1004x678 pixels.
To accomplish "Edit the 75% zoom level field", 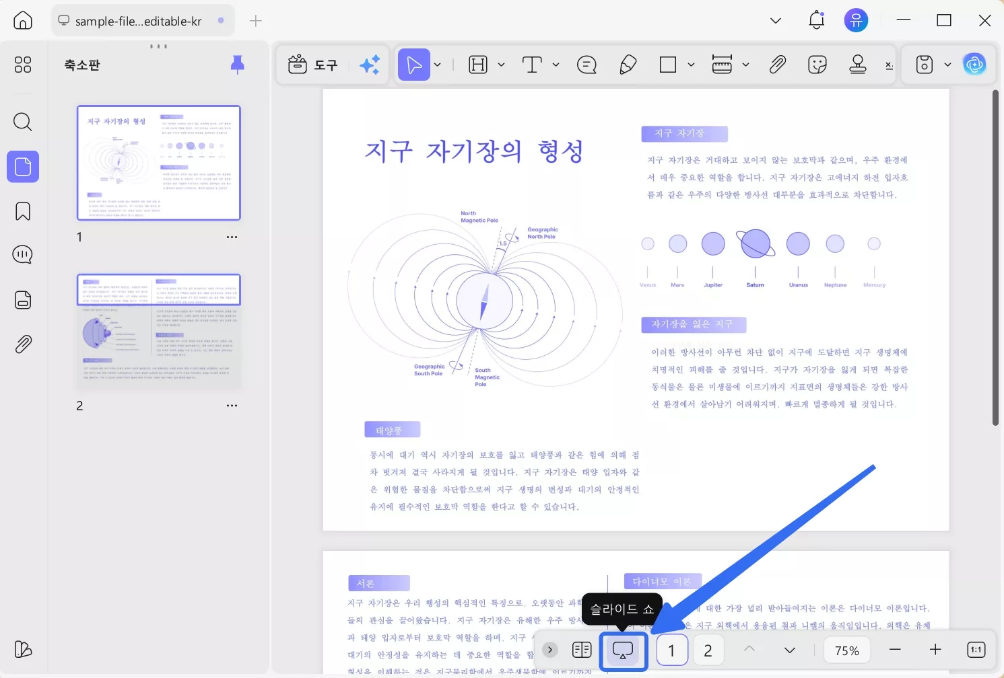I will tap(846, 650).
